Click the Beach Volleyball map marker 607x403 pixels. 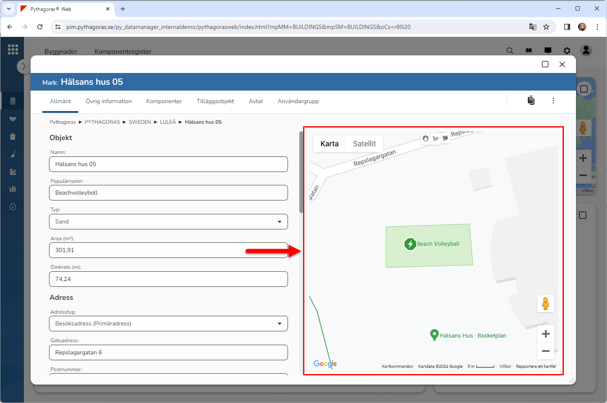(x=410, y=244)
